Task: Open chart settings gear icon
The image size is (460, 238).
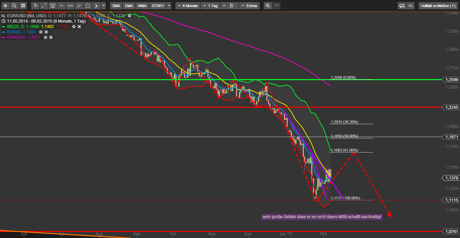Action: 5,6
